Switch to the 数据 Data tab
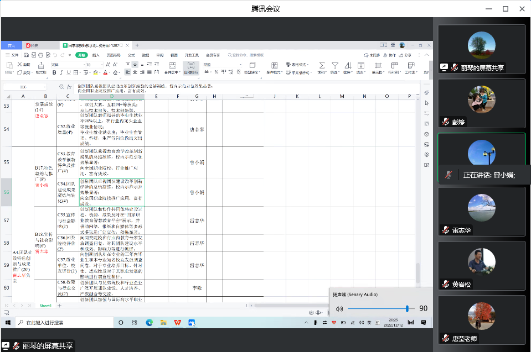 (x=146, y=55)
